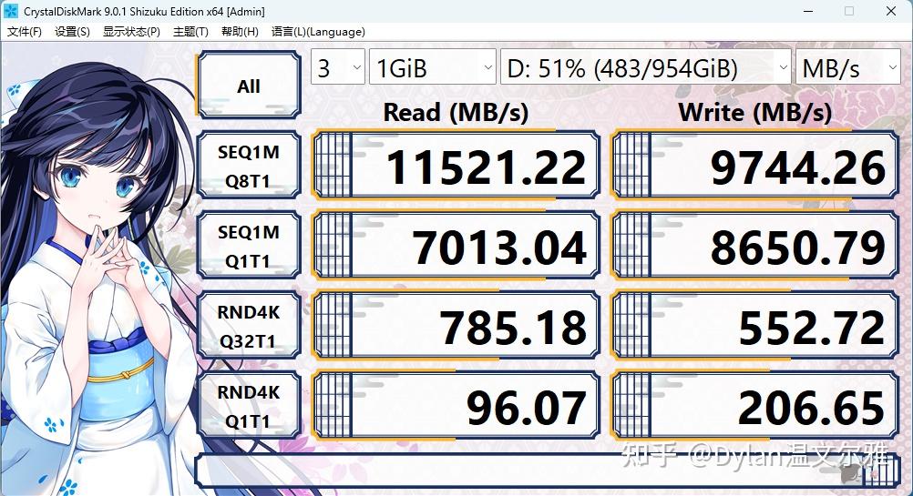This screenshot has height=496, width=913.
Task: Click the CrystalDiskMark app icon in title bar
Action: 11,11
